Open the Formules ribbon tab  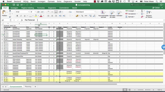(x=41, y=8)
